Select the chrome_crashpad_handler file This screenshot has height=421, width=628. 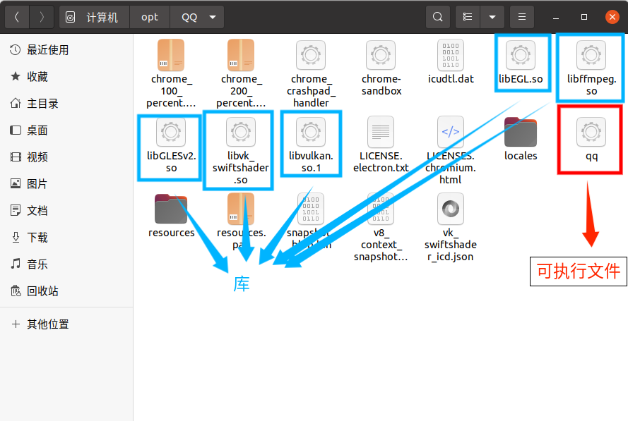pyautogui.click(x=311, y=73)
